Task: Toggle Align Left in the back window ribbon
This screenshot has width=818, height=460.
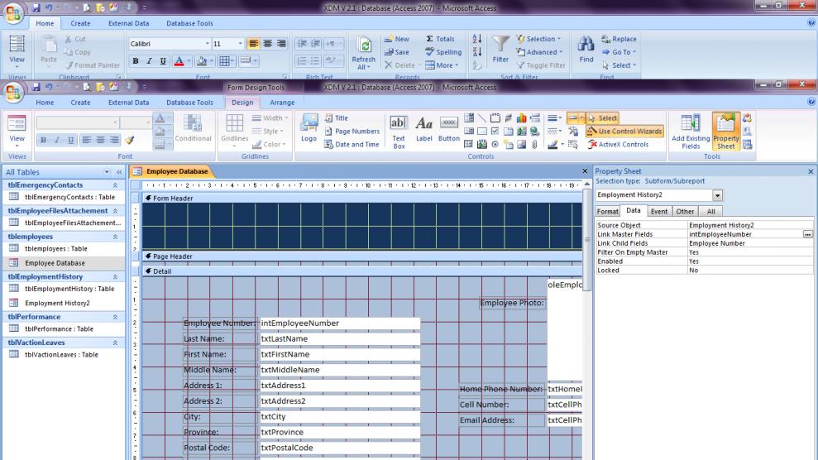Action: 254,44
